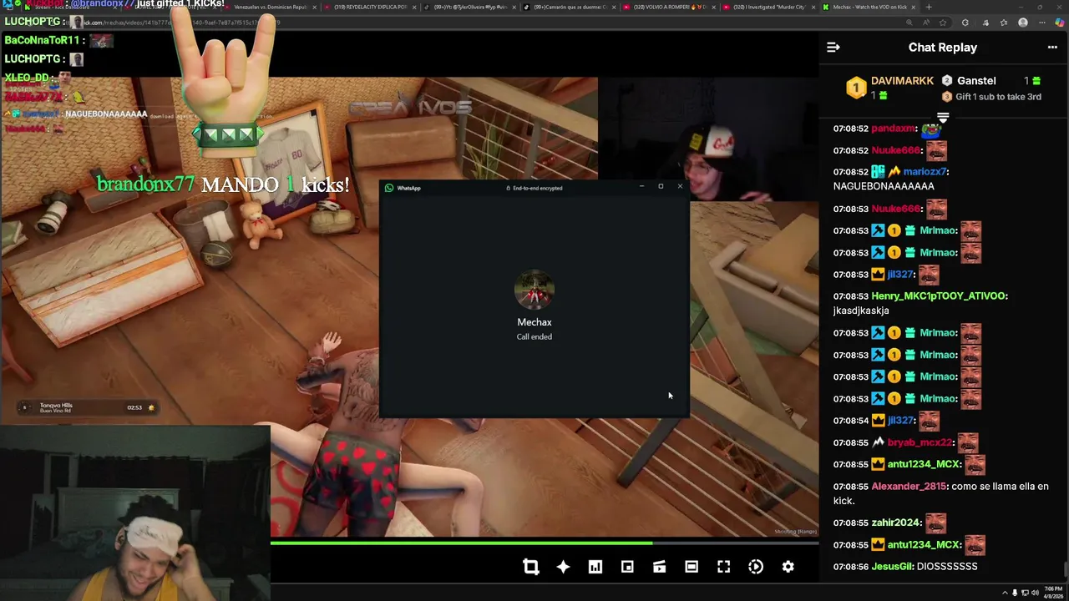1069x601 pixels.
Task: Show hidden system tray icons chevron
Action: pyautogui.click(x=1005, y=593)
